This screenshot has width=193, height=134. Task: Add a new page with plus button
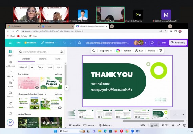(175, 114)
